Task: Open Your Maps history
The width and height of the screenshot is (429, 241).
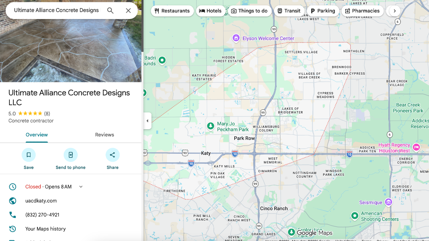Action: pos(46,229)
